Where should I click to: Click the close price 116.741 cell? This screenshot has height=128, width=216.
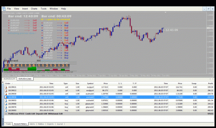click(x=179, y=87)
